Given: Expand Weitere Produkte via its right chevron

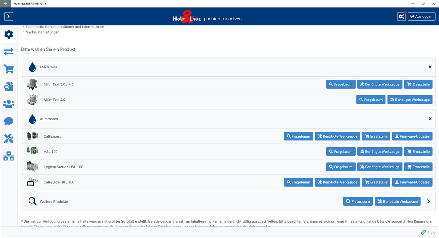Looking at the screenshot, I should pyautogui.click(x=428, y=201).
